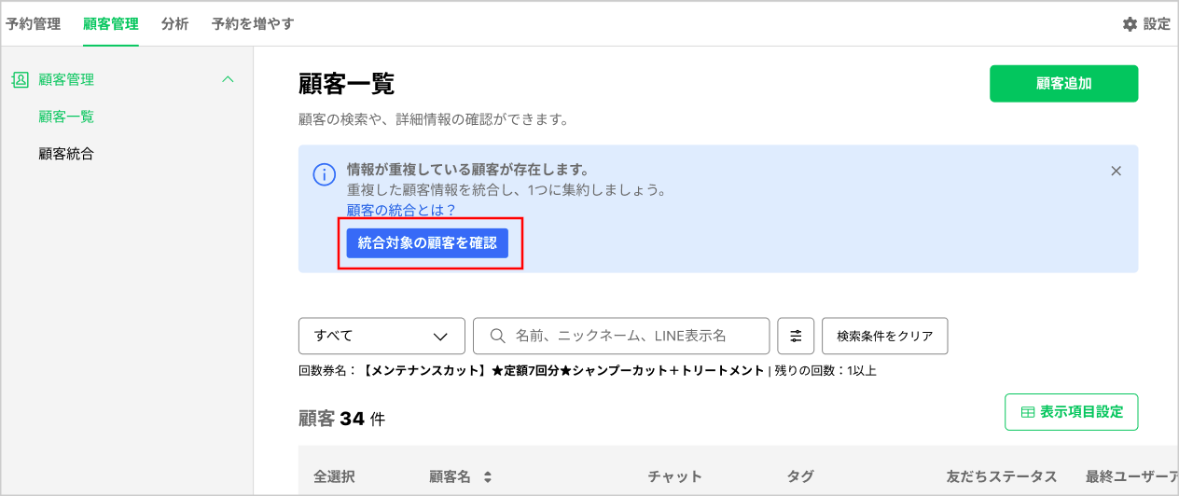Viewport: 1179px width, 496px height.
Task: Open 設定 with the gear icon
Action: point(1146,24)
